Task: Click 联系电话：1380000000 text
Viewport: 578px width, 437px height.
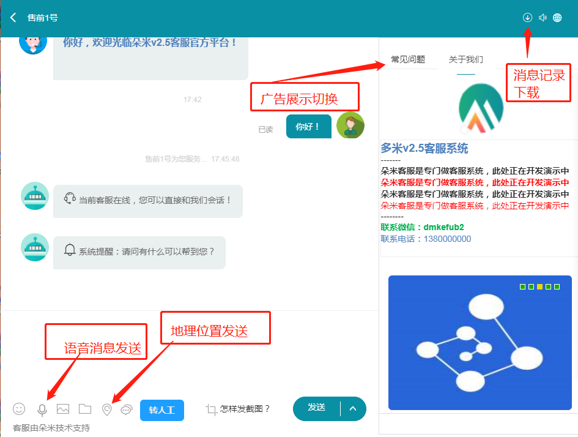Action: pyautogui.click(x=426, y=239)
